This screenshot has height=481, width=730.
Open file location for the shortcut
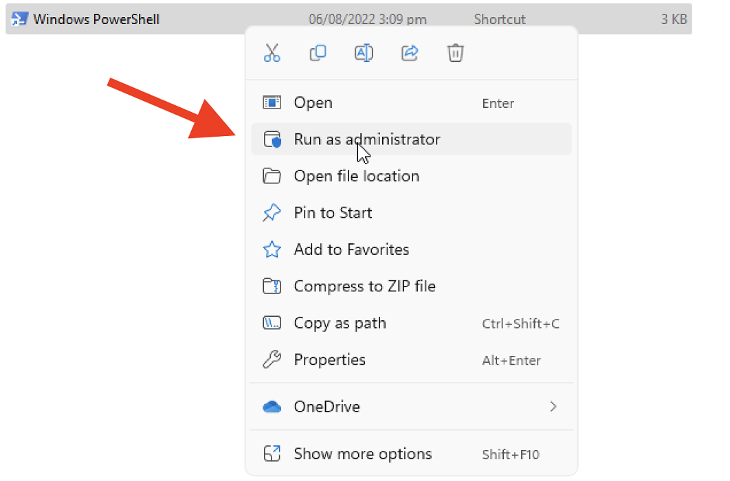click(x=357, y=176)
